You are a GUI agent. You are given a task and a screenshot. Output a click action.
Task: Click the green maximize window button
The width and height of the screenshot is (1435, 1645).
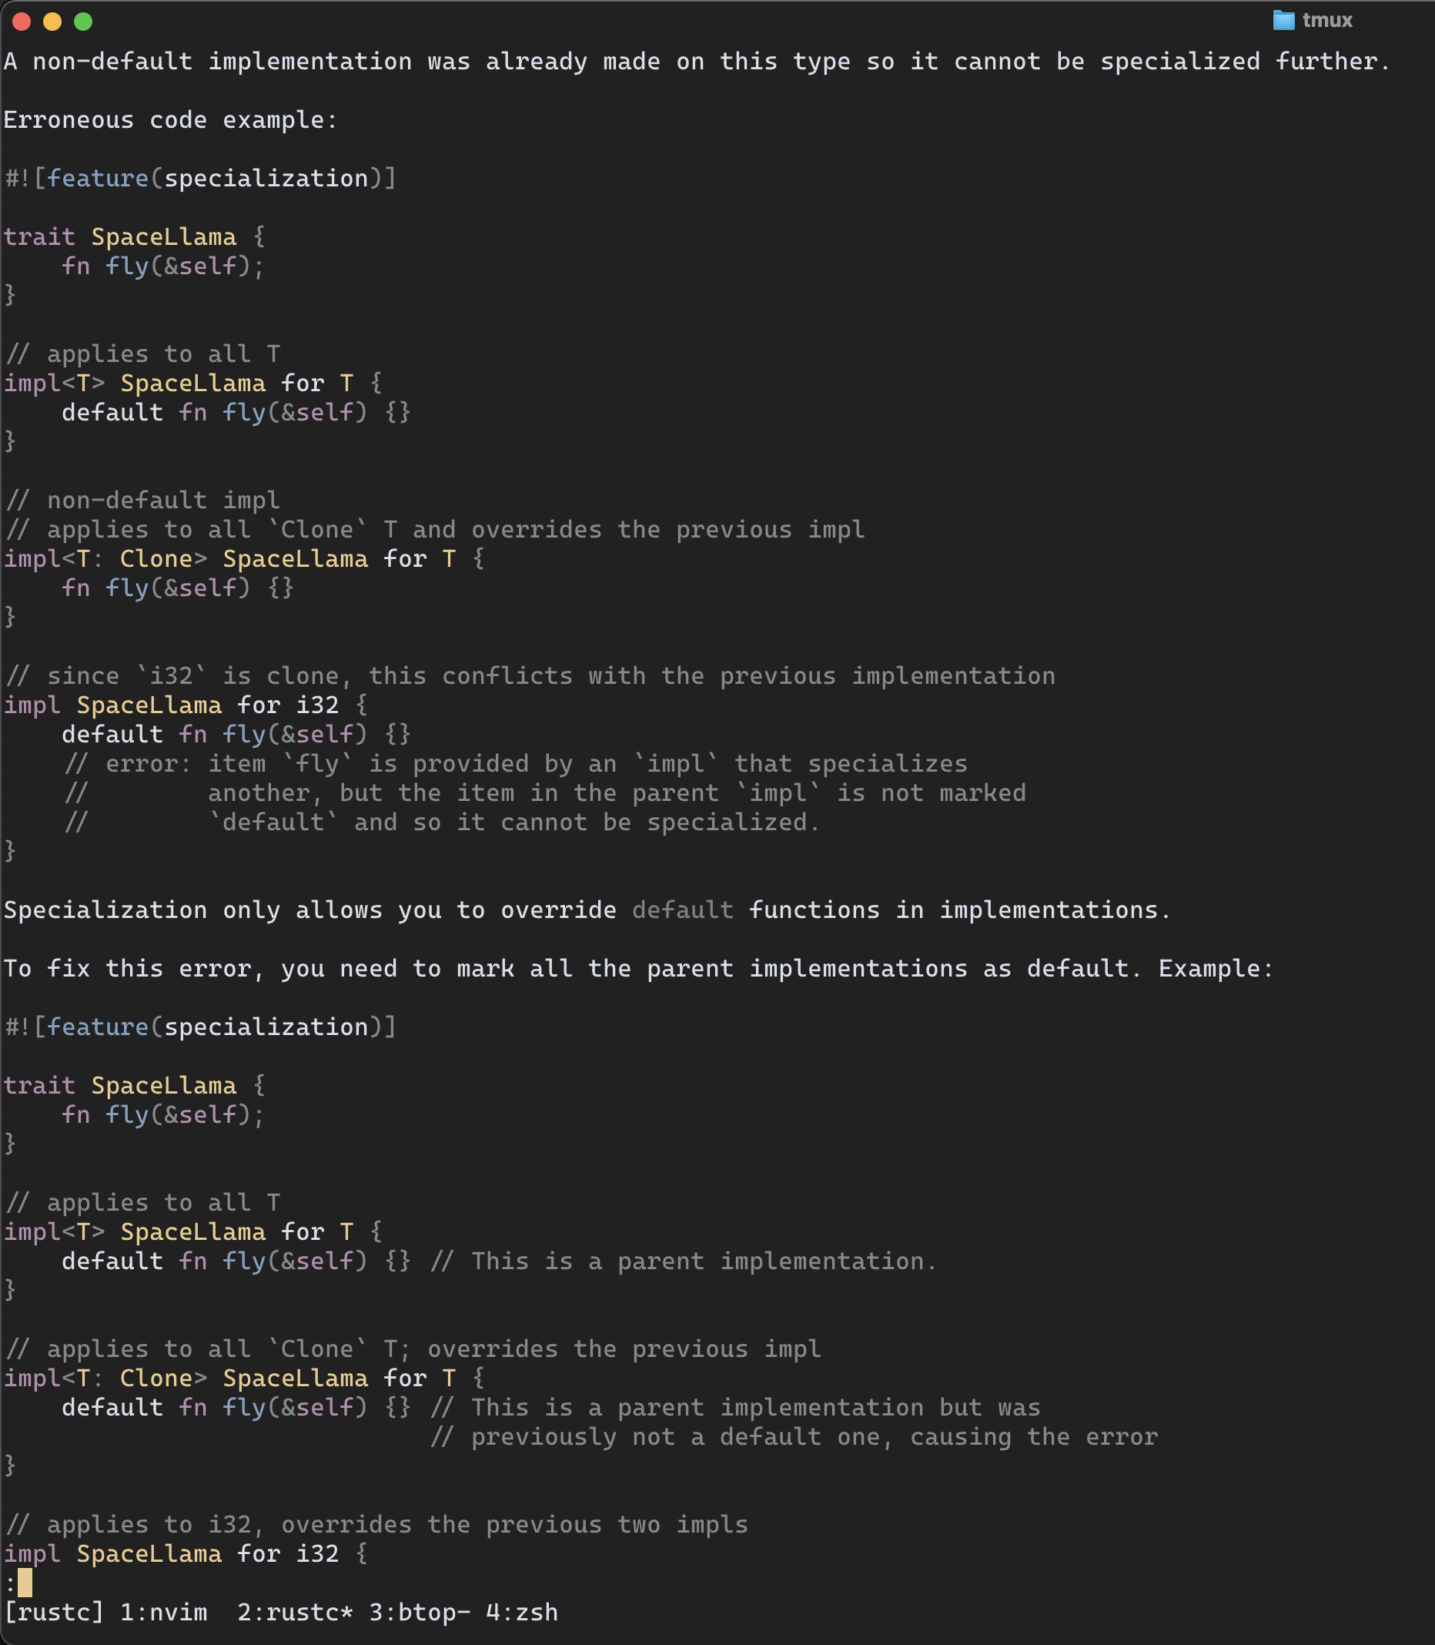coord(83,22)
